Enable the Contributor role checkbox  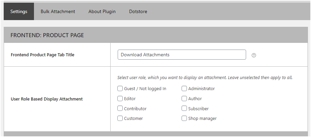(120, 109)
